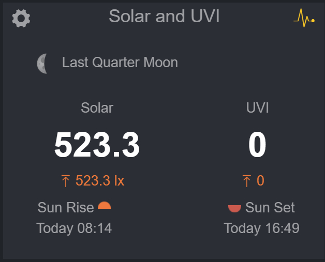325x262 pixels.
Task: Open the yellow graph history icon
Action: pyautogui.click(x=304, y=19)
